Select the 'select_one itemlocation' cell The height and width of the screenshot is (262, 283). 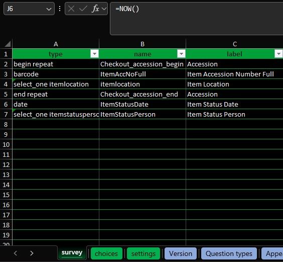[x=56, y=84]
